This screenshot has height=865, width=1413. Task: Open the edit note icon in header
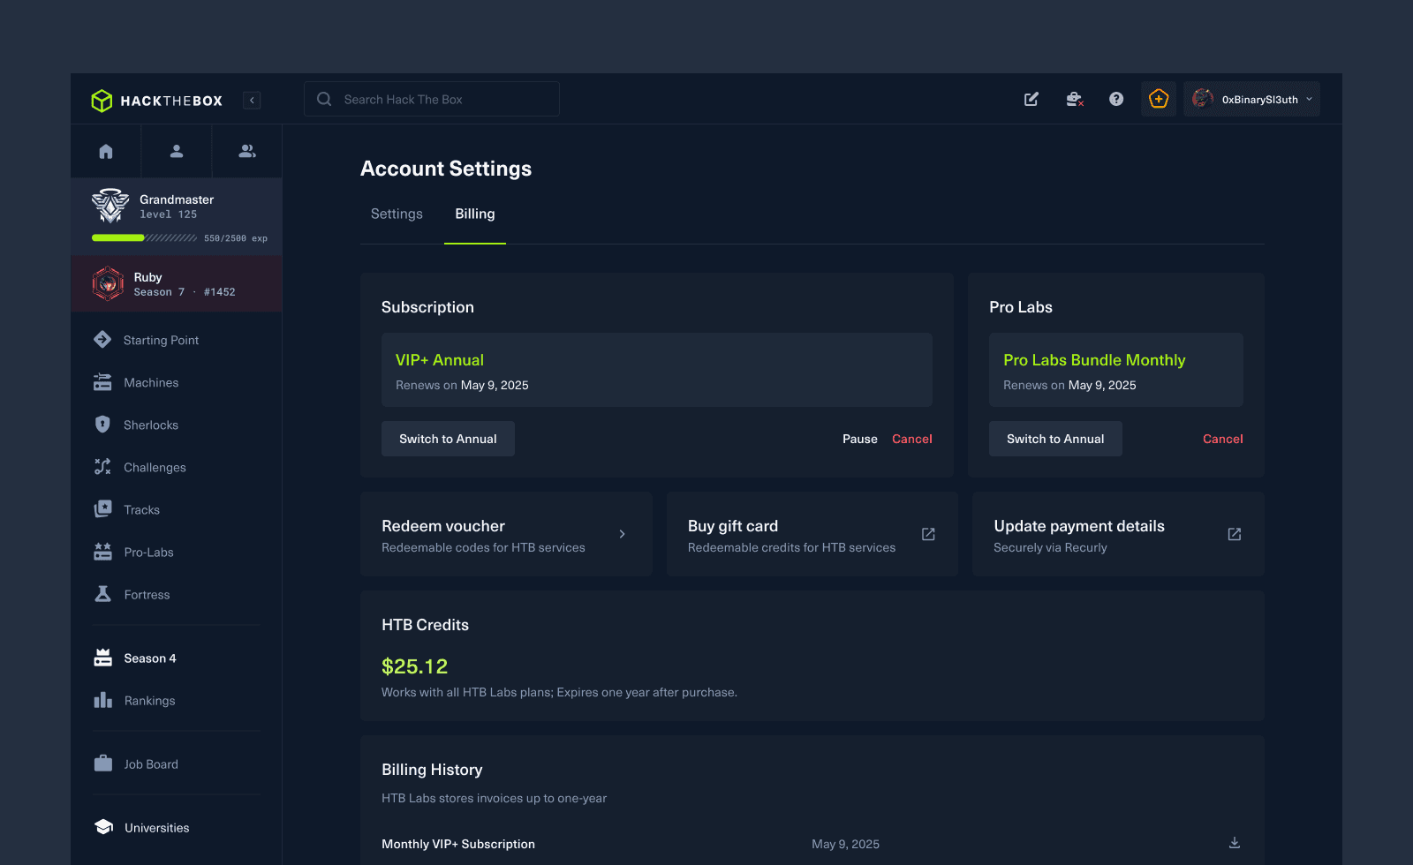1031,99
